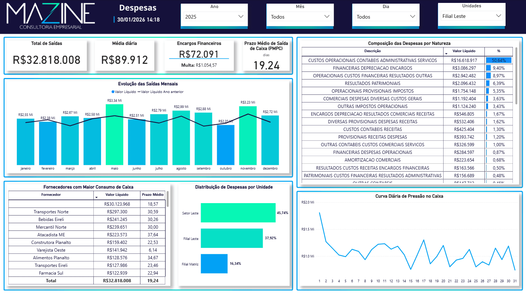Viewport: 526px width, 295px height.
Task: Open the Dia filter dropdown
Action: [386, 16]
